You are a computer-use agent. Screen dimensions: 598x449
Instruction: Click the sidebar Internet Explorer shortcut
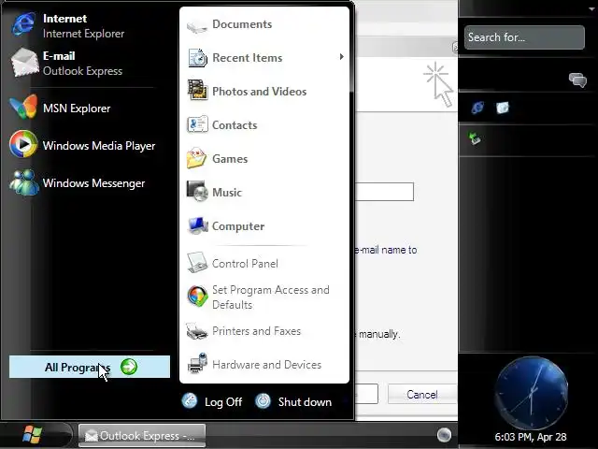pos(477,108)
